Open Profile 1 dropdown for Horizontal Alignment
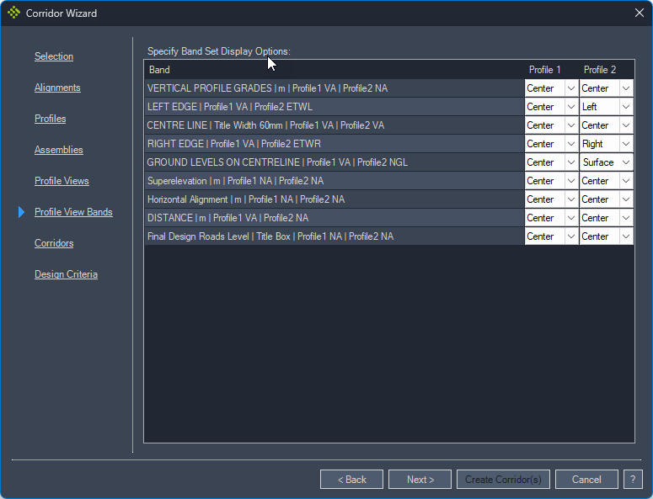This screenshot has width=653, height=499. (551, 199)
